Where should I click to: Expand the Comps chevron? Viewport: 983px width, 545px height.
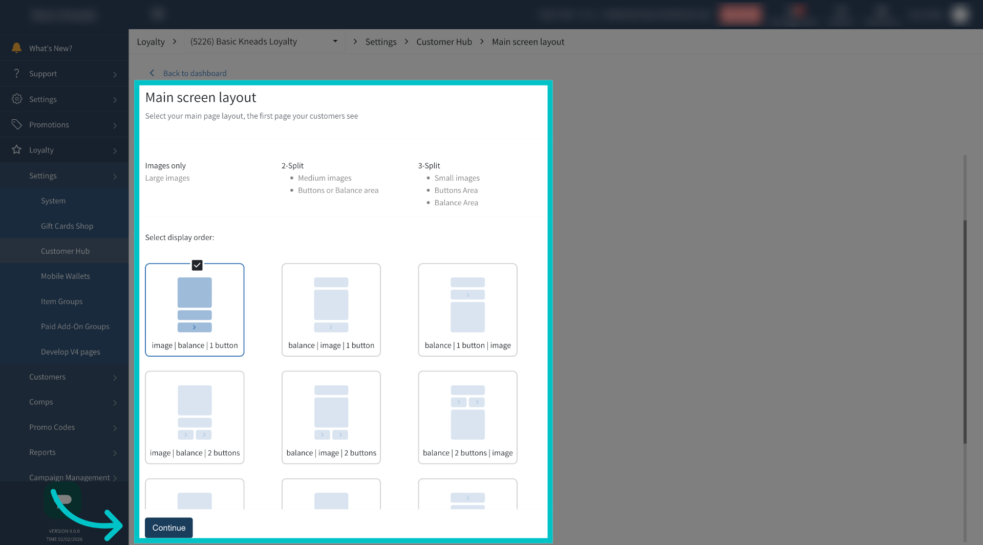pos(115,403)
